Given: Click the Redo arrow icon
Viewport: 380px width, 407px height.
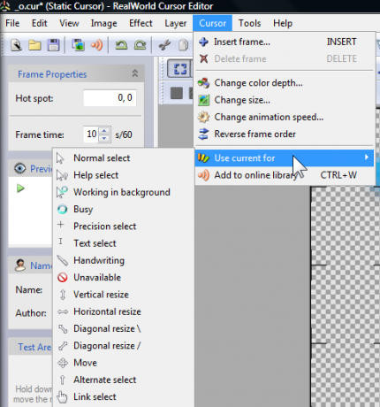Looking at the screenshot, I should tap(140, 45).
